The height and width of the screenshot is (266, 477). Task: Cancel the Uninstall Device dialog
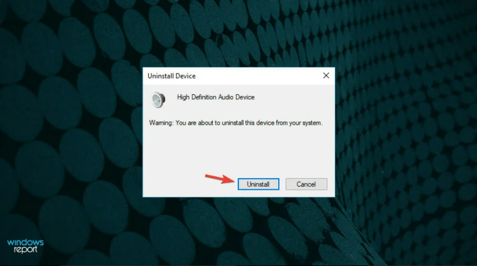(x=306, y=184)
